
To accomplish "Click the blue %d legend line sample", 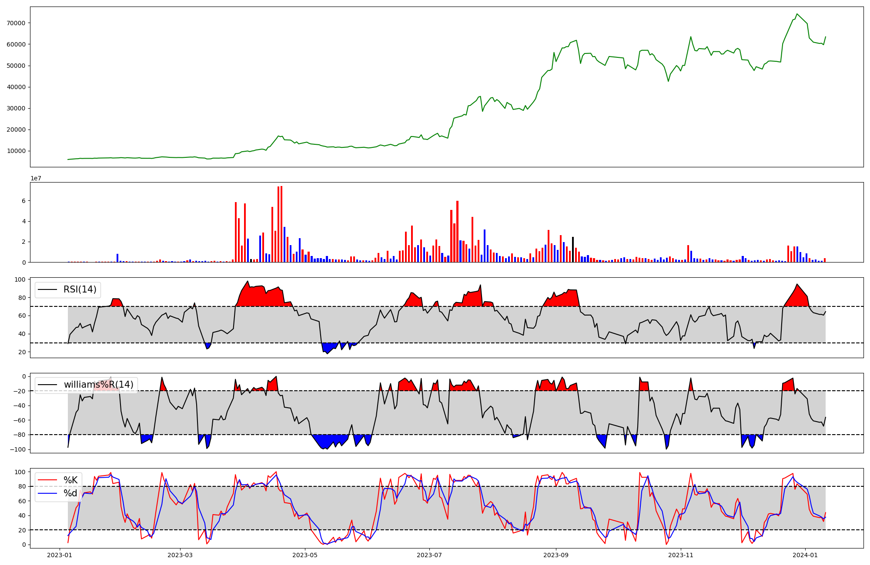I will tap(47, 493).
